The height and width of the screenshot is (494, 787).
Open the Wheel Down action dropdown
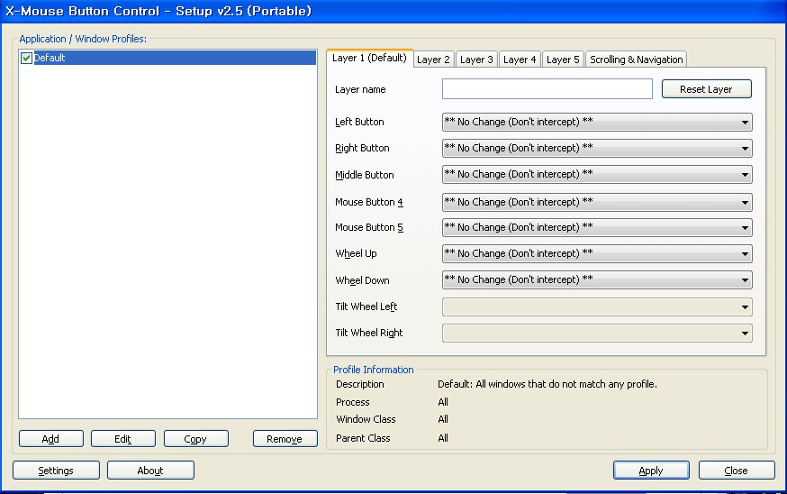coord(597,280)
